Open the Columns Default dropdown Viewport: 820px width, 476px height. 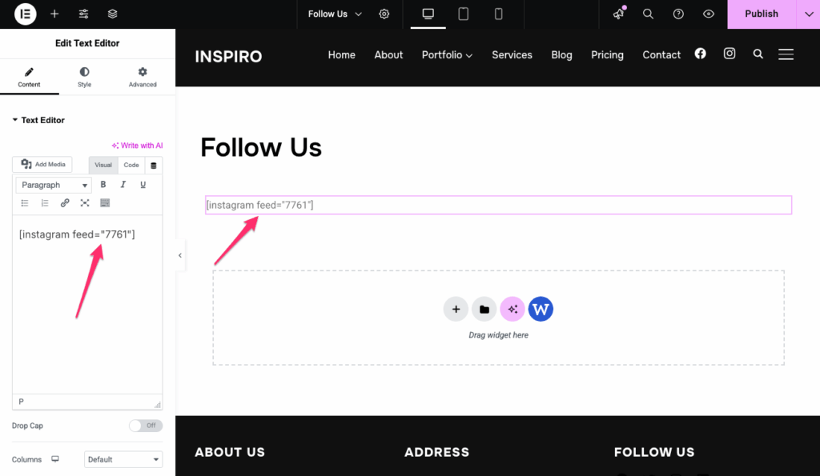(123, 459)
